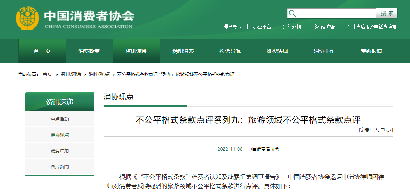Select 图片新闻 in the sidebar
410x195 pixels.
tap(60, 166)
